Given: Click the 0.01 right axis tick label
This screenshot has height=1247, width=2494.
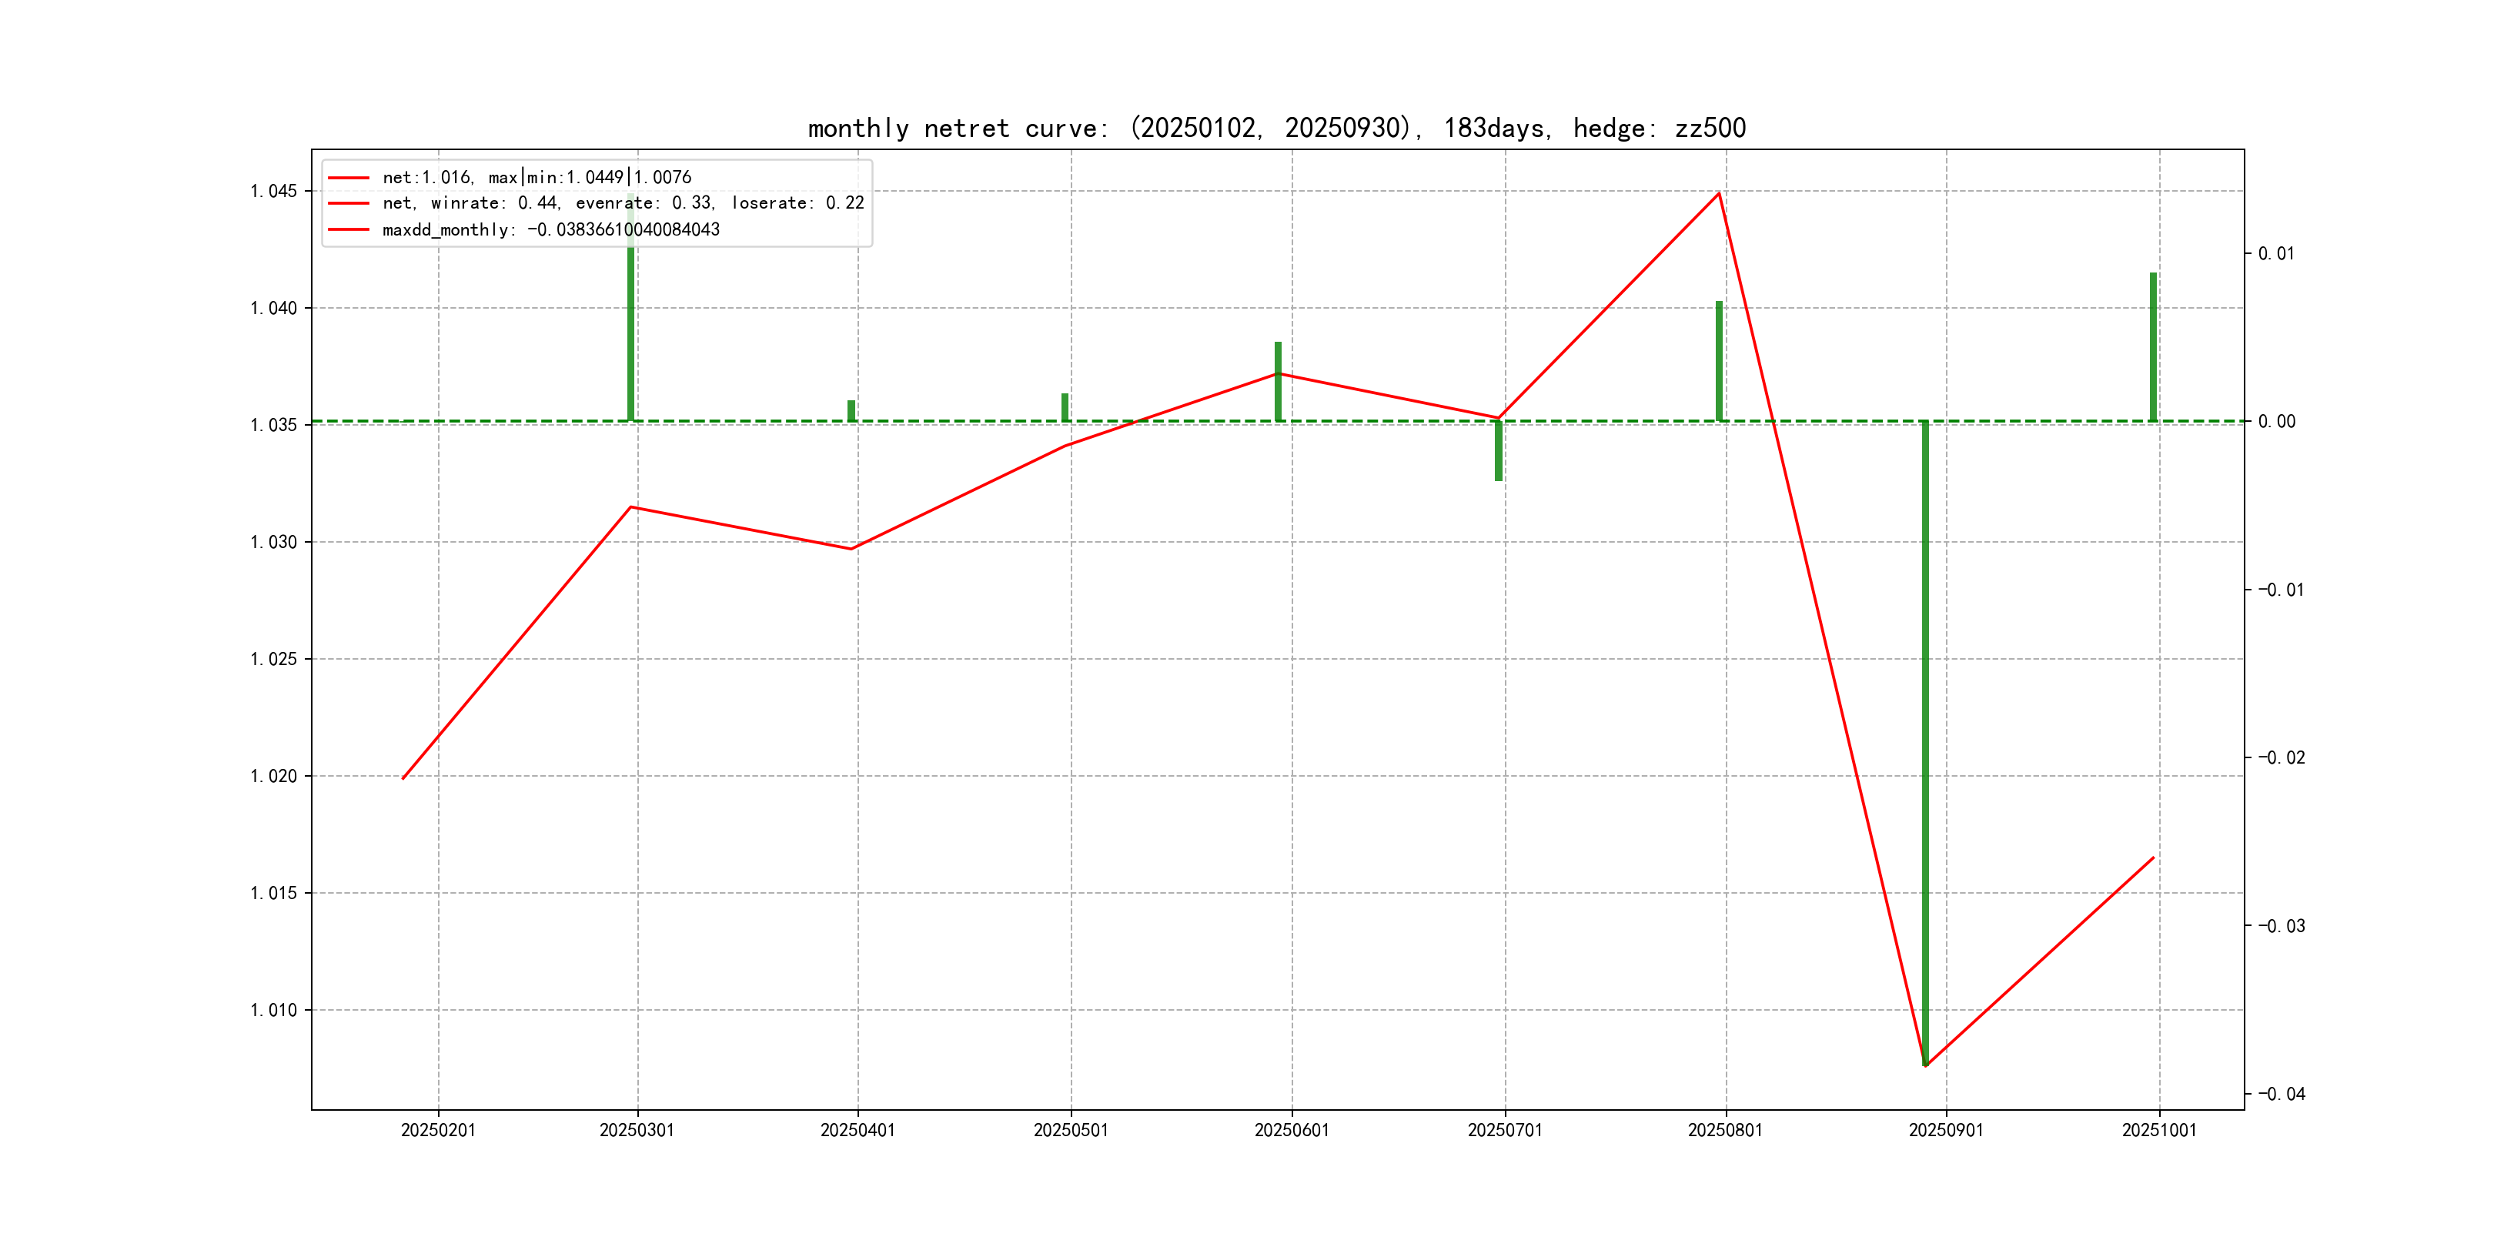Looking at the screenshot, I should [x=2276, y=254].
